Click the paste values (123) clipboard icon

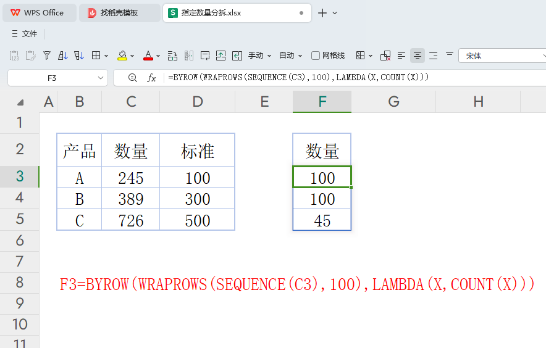pos(14,56)
